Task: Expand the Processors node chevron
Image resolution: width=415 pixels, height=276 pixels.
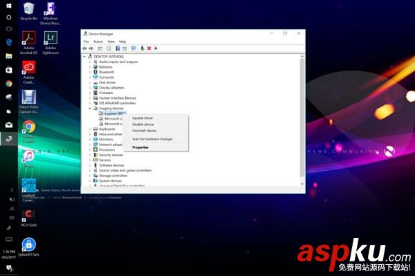Action: point(90,150)
